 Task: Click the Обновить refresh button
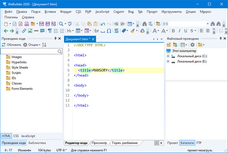[x=11, y=45]
